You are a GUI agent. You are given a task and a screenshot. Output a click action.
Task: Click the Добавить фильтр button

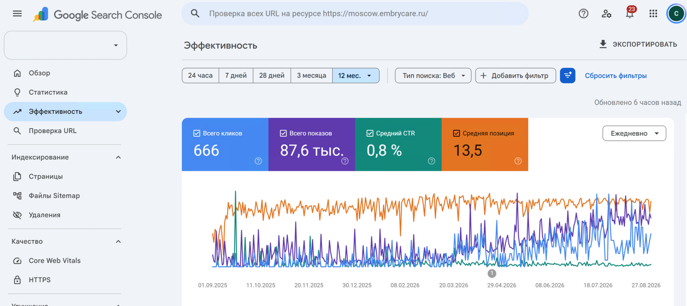click(x=516, y=76)
